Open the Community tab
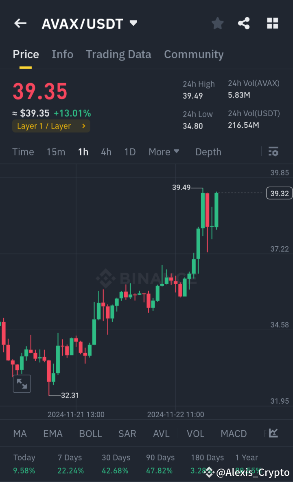Image resolution: width=293 pixels, height=482 pixels. pos(194,54)
